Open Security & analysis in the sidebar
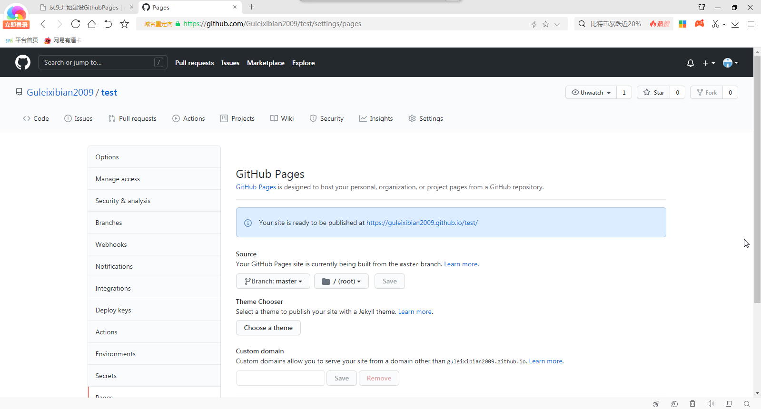The height and width of the screenshot is (409, 761). (154, 201)
